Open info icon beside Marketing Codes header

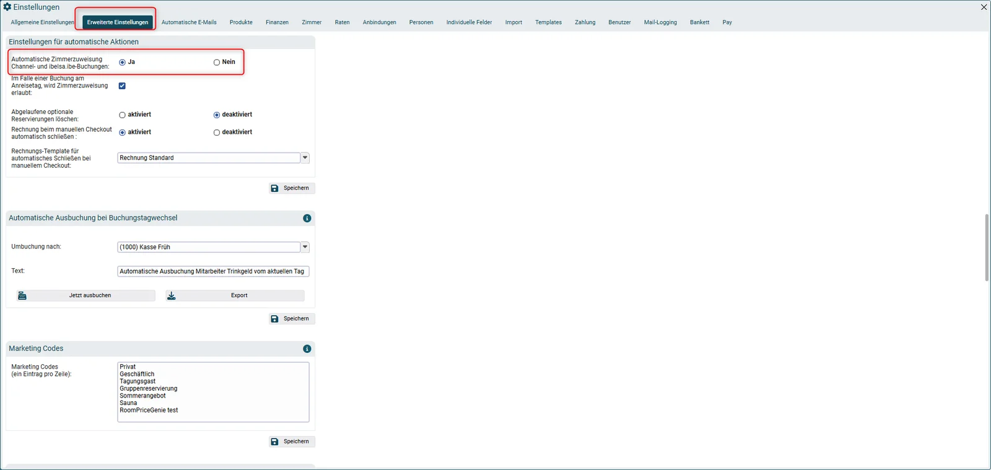307,349
